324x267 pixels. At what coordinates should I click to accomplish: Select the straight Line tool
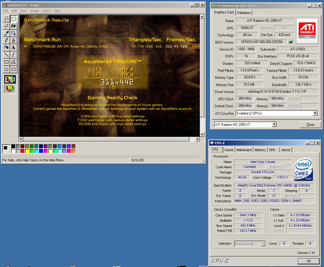6,55
